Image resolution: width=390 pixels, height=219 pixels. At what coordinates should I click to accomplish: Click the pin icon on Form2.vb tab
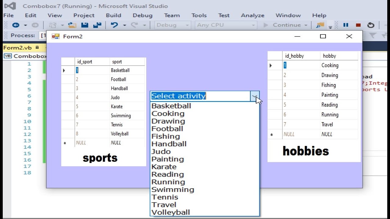37,47
